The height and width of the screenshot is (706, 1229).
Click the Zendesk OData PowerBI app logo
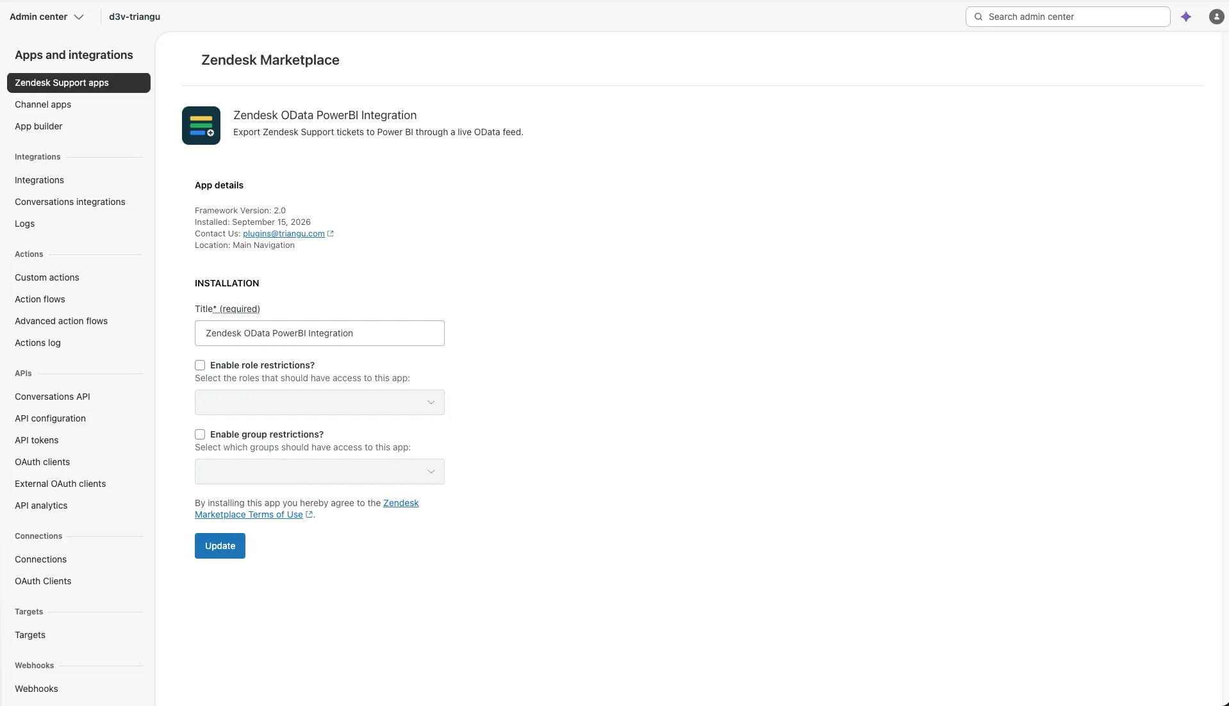coord(201,126)
